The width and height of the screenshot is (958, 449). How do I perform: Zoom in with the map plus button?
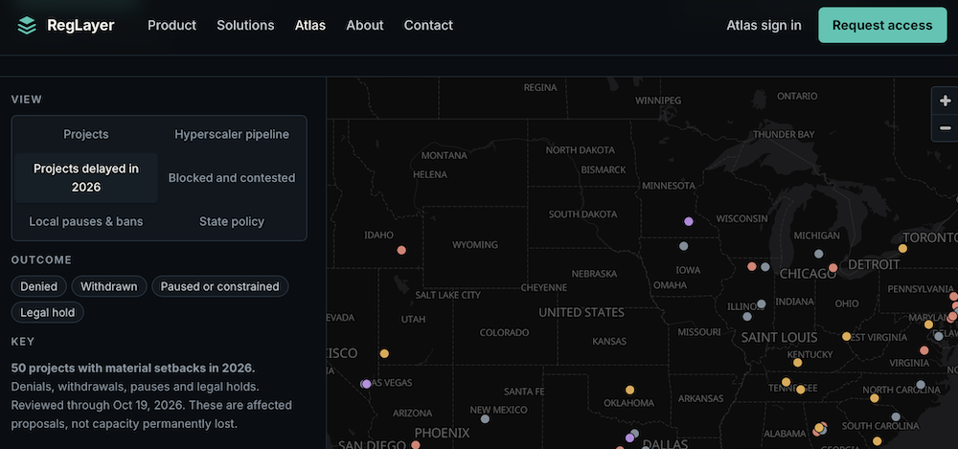(x=946, y=101)
